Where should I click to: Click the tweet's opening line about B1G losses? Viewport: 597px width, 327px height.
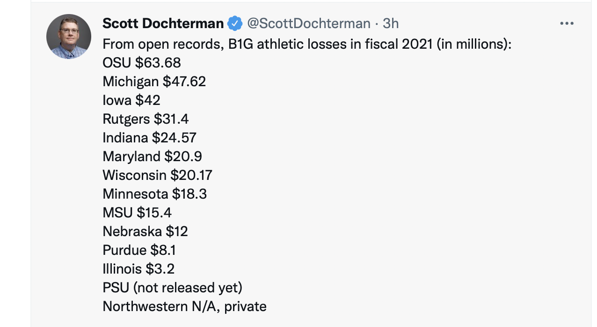coord(306,44)
